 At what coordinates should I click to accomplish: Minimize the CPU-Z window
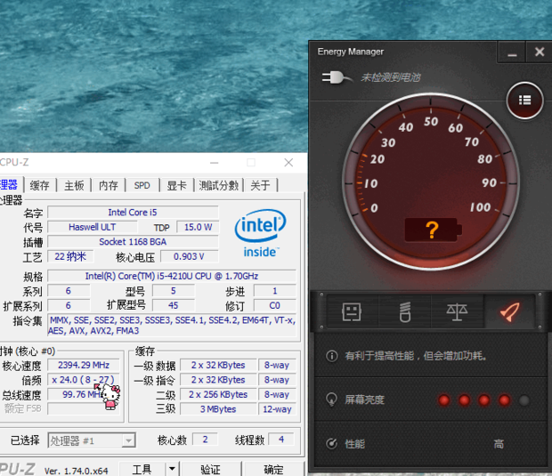coord(214,163)
